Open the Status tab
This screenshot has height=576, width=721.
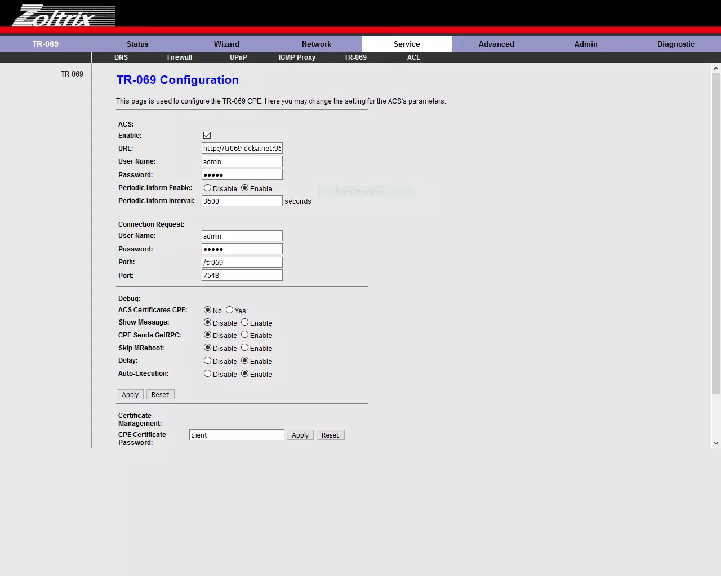click(x=137, y=44)
